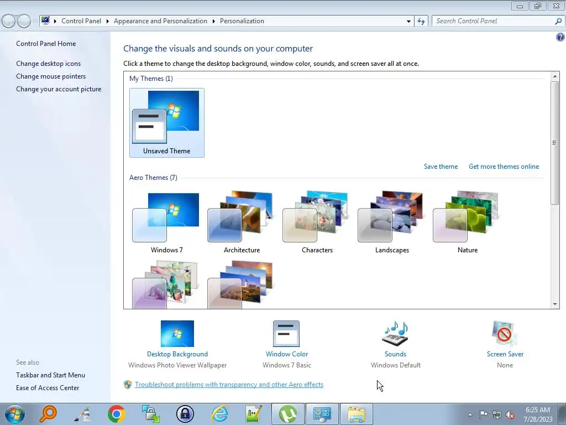
Task: Open the Windows Start button
Action: click(14, 414)
